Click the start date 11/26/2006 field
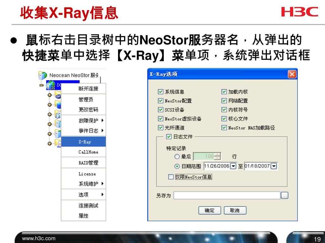The image size is (325, 243). 217,166
